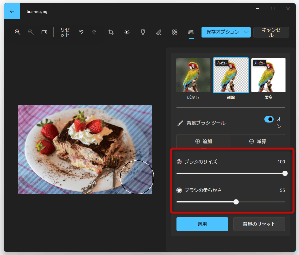Click the tiramisu image on the canvas
The height and width of the screenshot is (255, 299).
(85, 150)
